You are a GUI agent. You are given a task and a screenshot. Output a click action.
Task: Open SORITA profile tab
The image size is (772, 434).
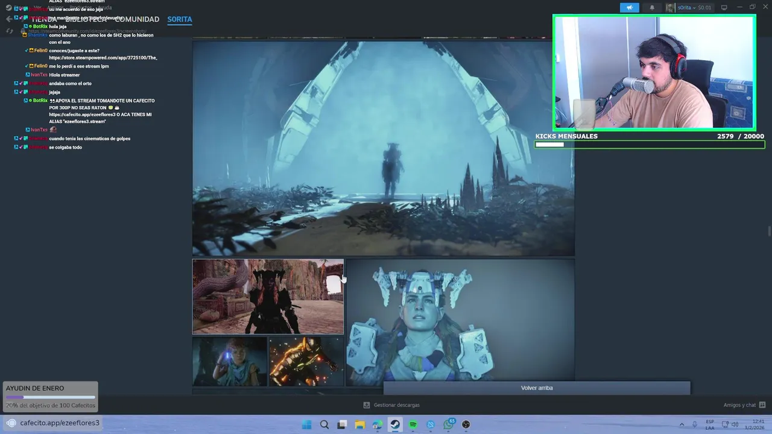(180, 19)
